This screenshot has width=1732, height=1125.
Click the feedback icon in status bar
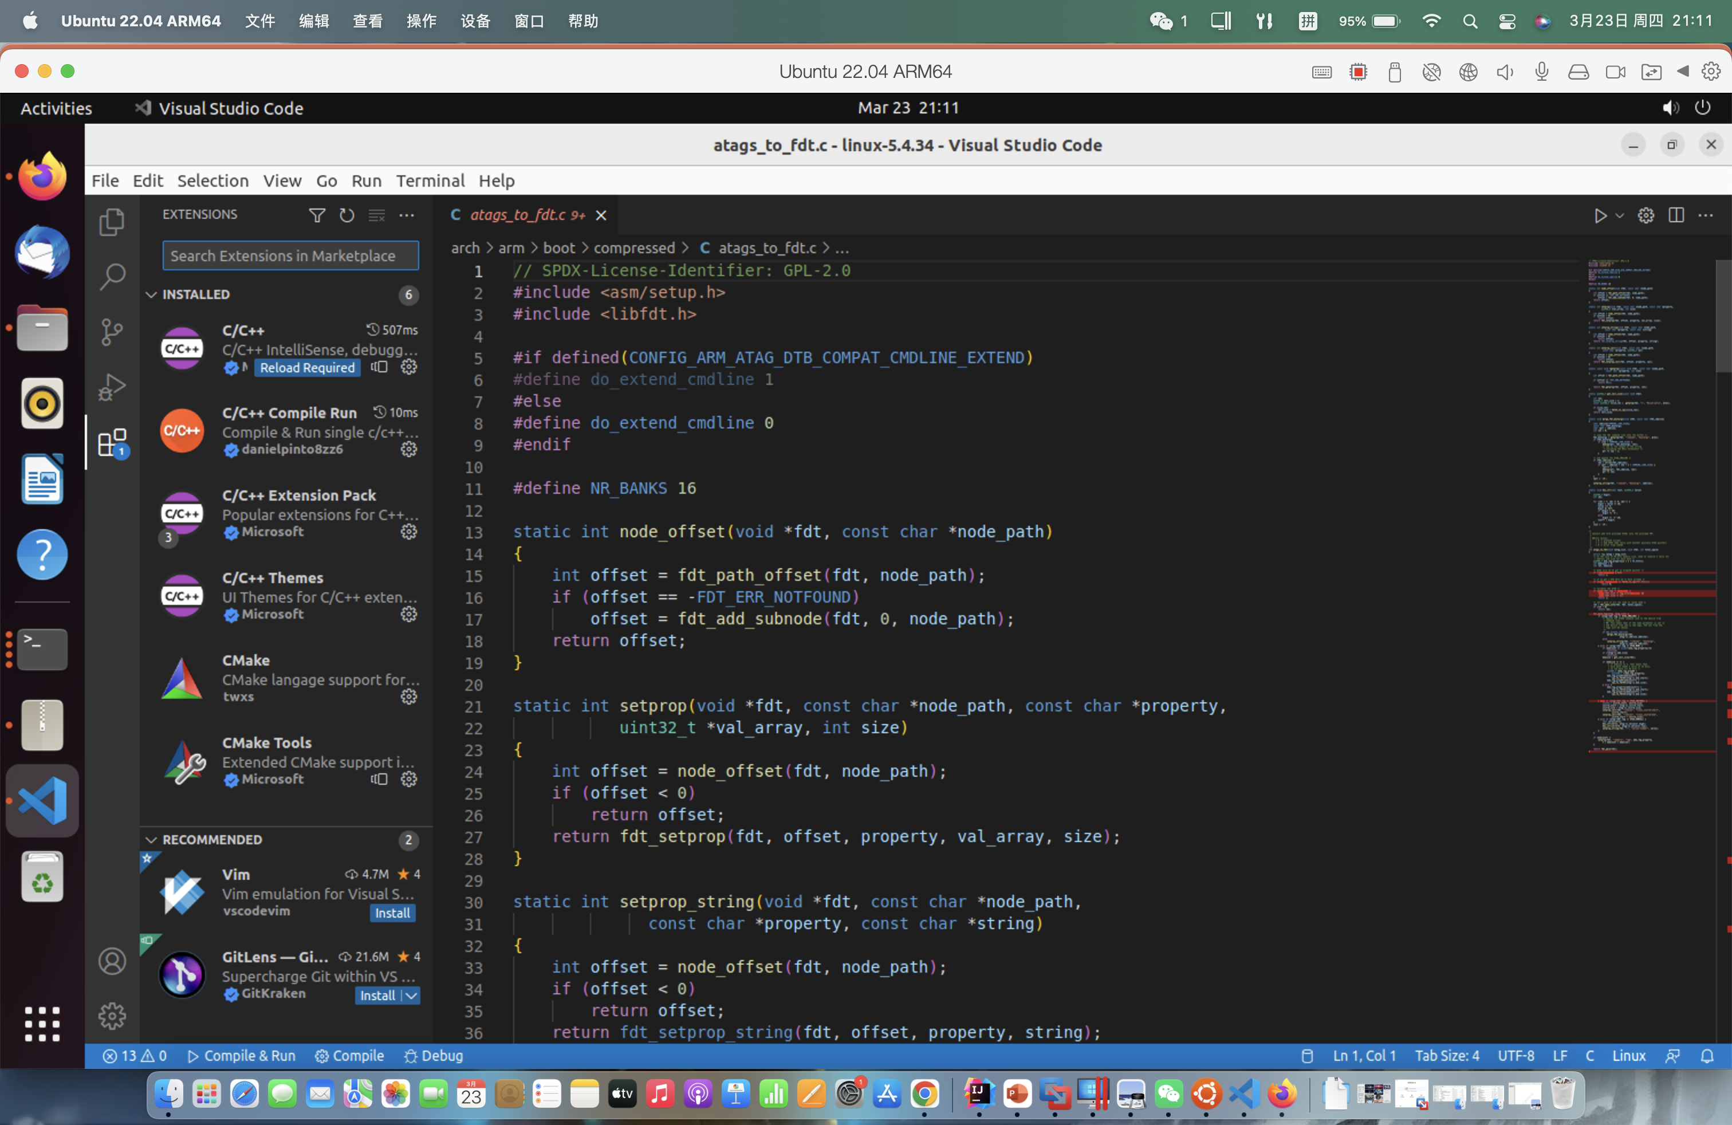tap(1672, 1056)
